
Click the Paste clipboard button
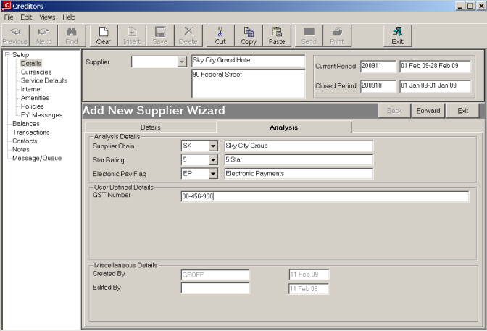[x=277, y=35]
